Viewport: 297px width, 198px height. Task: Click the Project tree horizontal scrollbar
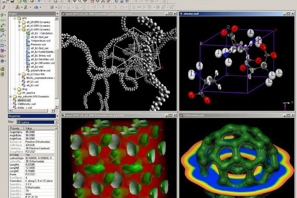pos(32,110)
